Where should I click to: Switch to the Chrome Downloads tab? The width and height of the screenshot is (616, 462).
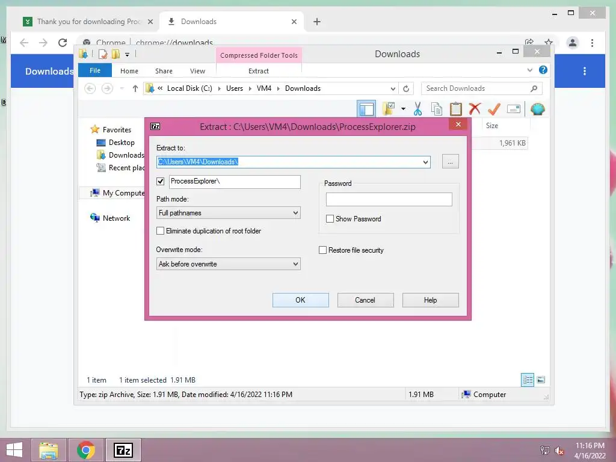tap(232, 22)
